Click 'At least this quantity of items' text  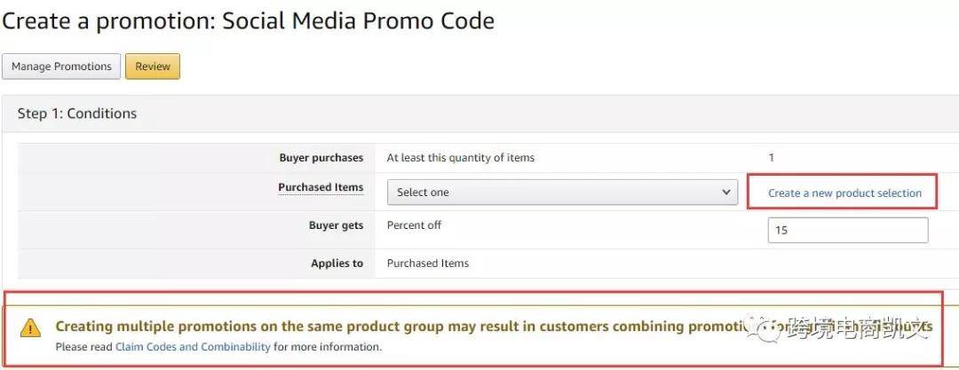click(x=461, y=158)
